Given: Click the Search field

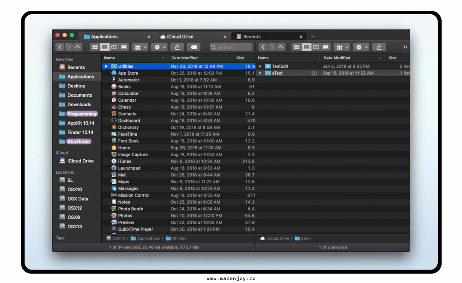Looking at the screenshot, I should tap(231, 47).
